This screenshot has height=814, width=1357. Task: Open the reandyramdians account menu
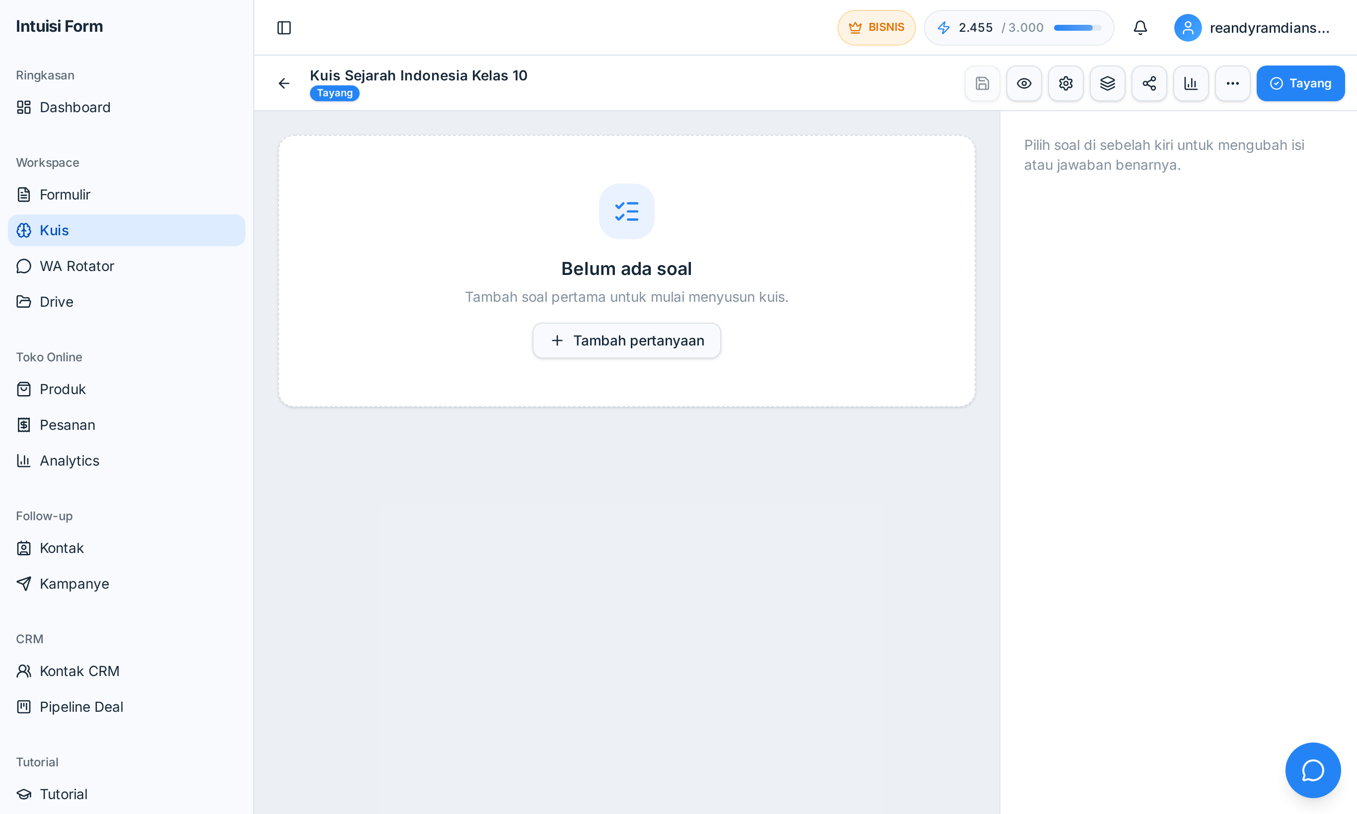1254,27
